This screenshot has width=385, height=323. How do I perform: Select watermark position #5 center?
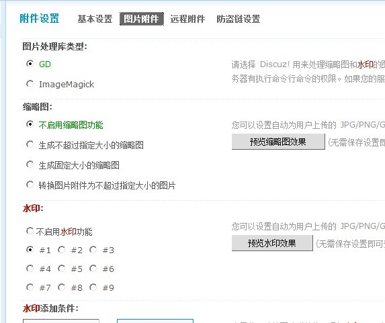click(61, 269)
